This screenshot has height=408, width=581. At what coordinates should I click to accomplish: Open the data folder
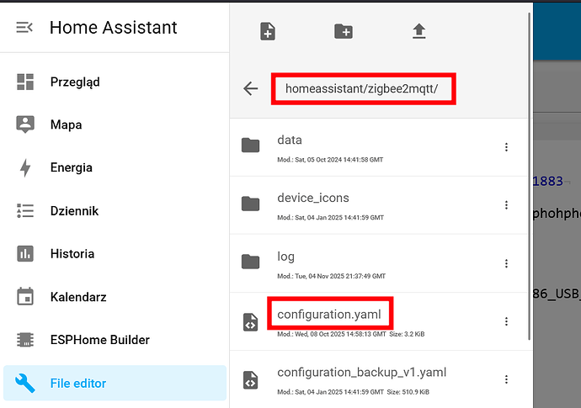[x=290, y=140]
